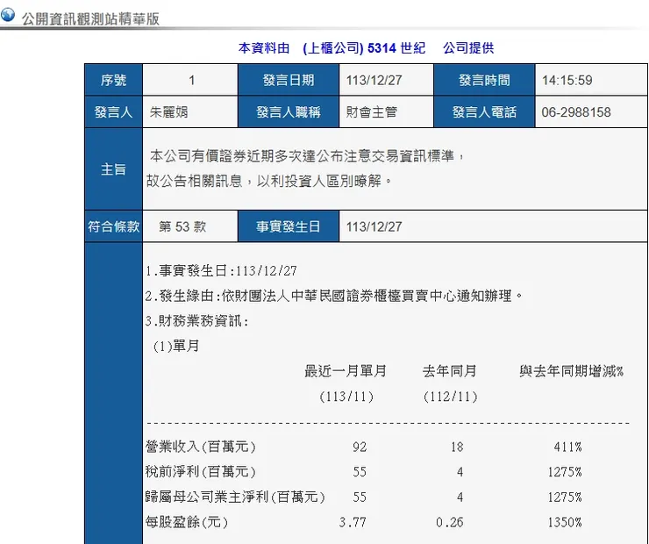The height and width of the screenshot is (544, 649).
Task: Click the 發言時間 header cell
Action: 484,80
